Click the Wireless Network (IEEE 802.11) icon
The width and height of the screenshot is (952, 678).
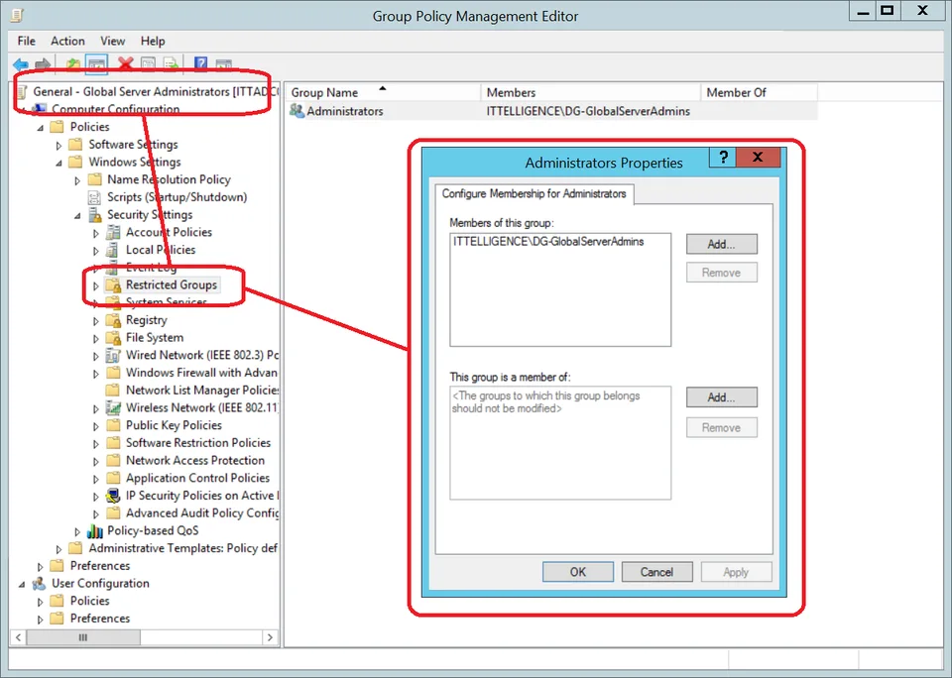pos(113,408)
